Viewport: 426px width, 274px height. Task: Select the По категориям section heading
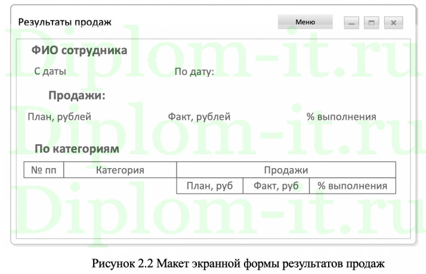point(76,148)
